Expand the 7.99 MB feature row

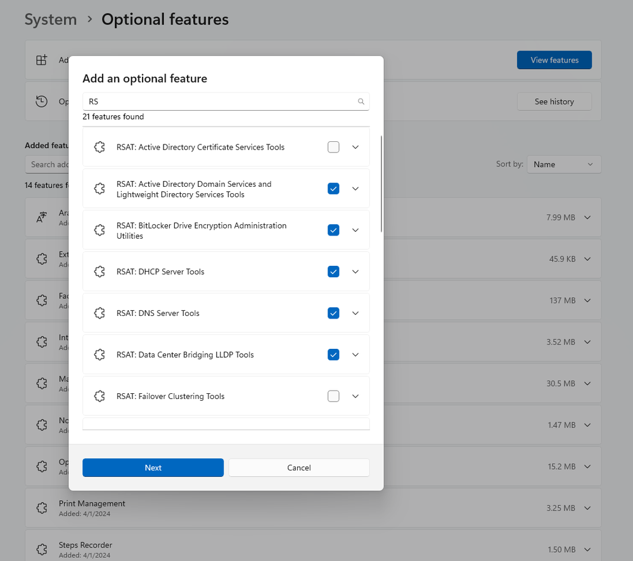click(x=587, y=217)
